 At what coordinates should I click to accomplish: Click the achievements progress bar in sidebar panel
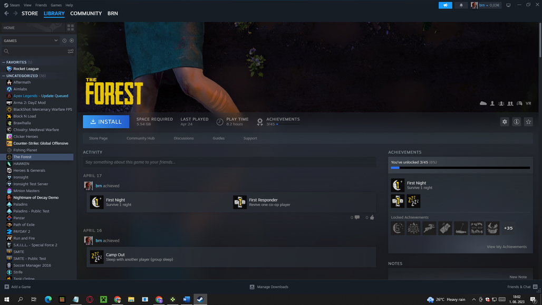point(460,168)
